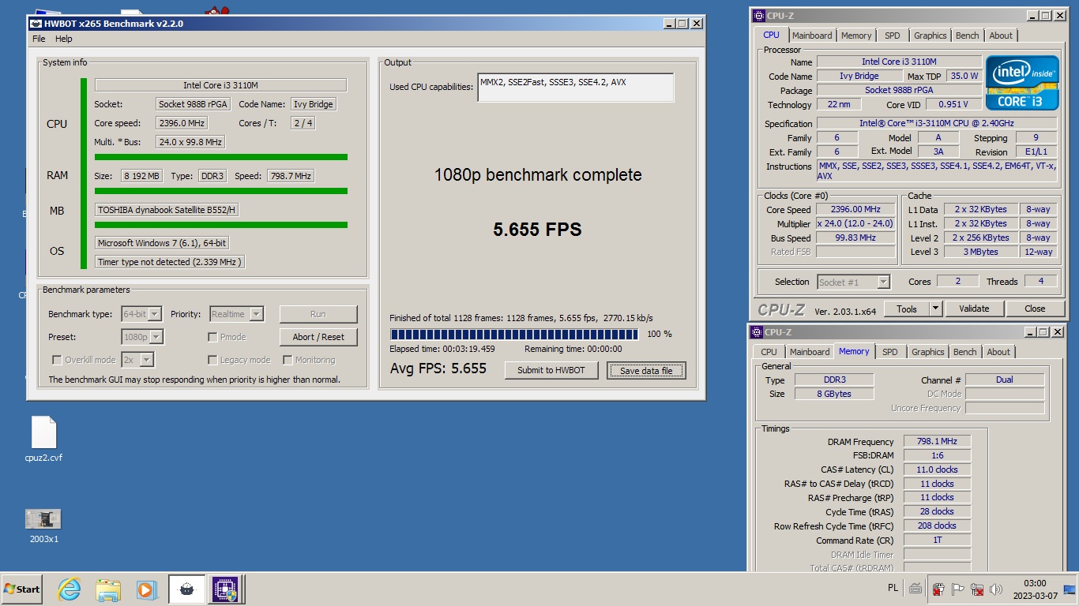Click the PL language indicator
The width and height of the screenshot is (1079, 606).
pyautogui.click(x=893, y=589)
